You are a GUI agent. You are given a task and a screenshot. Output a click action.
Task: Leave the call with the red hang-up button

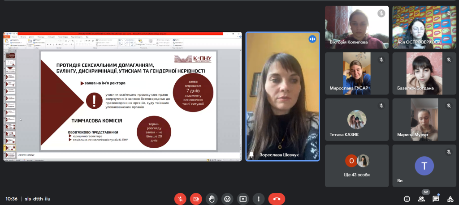(277, 198)
